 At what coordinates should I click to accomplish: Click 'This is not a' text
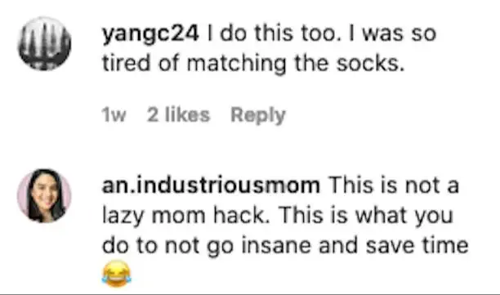(x=394, y=185)
